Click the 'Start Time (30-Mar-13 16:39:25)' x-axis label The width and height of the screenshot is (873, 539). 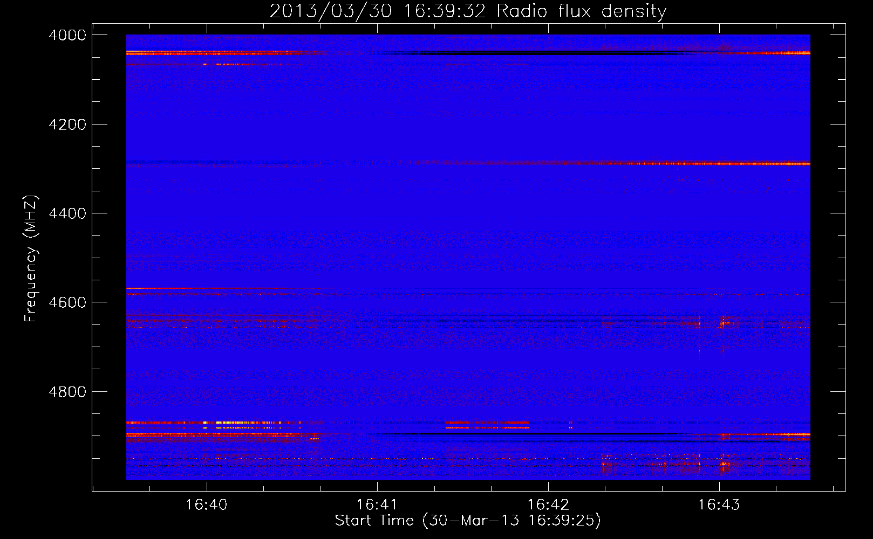[468, 521]
